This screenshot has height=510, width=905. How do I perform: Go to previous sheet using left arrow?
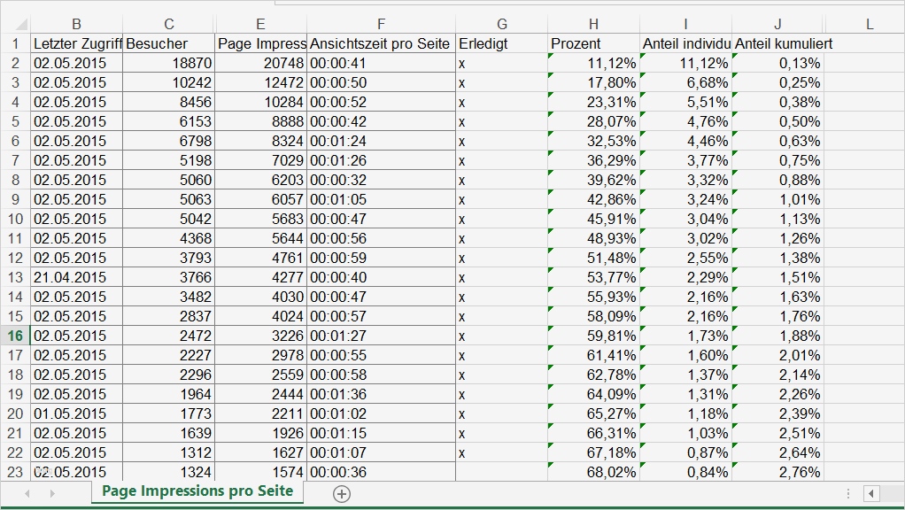(27, 494)
